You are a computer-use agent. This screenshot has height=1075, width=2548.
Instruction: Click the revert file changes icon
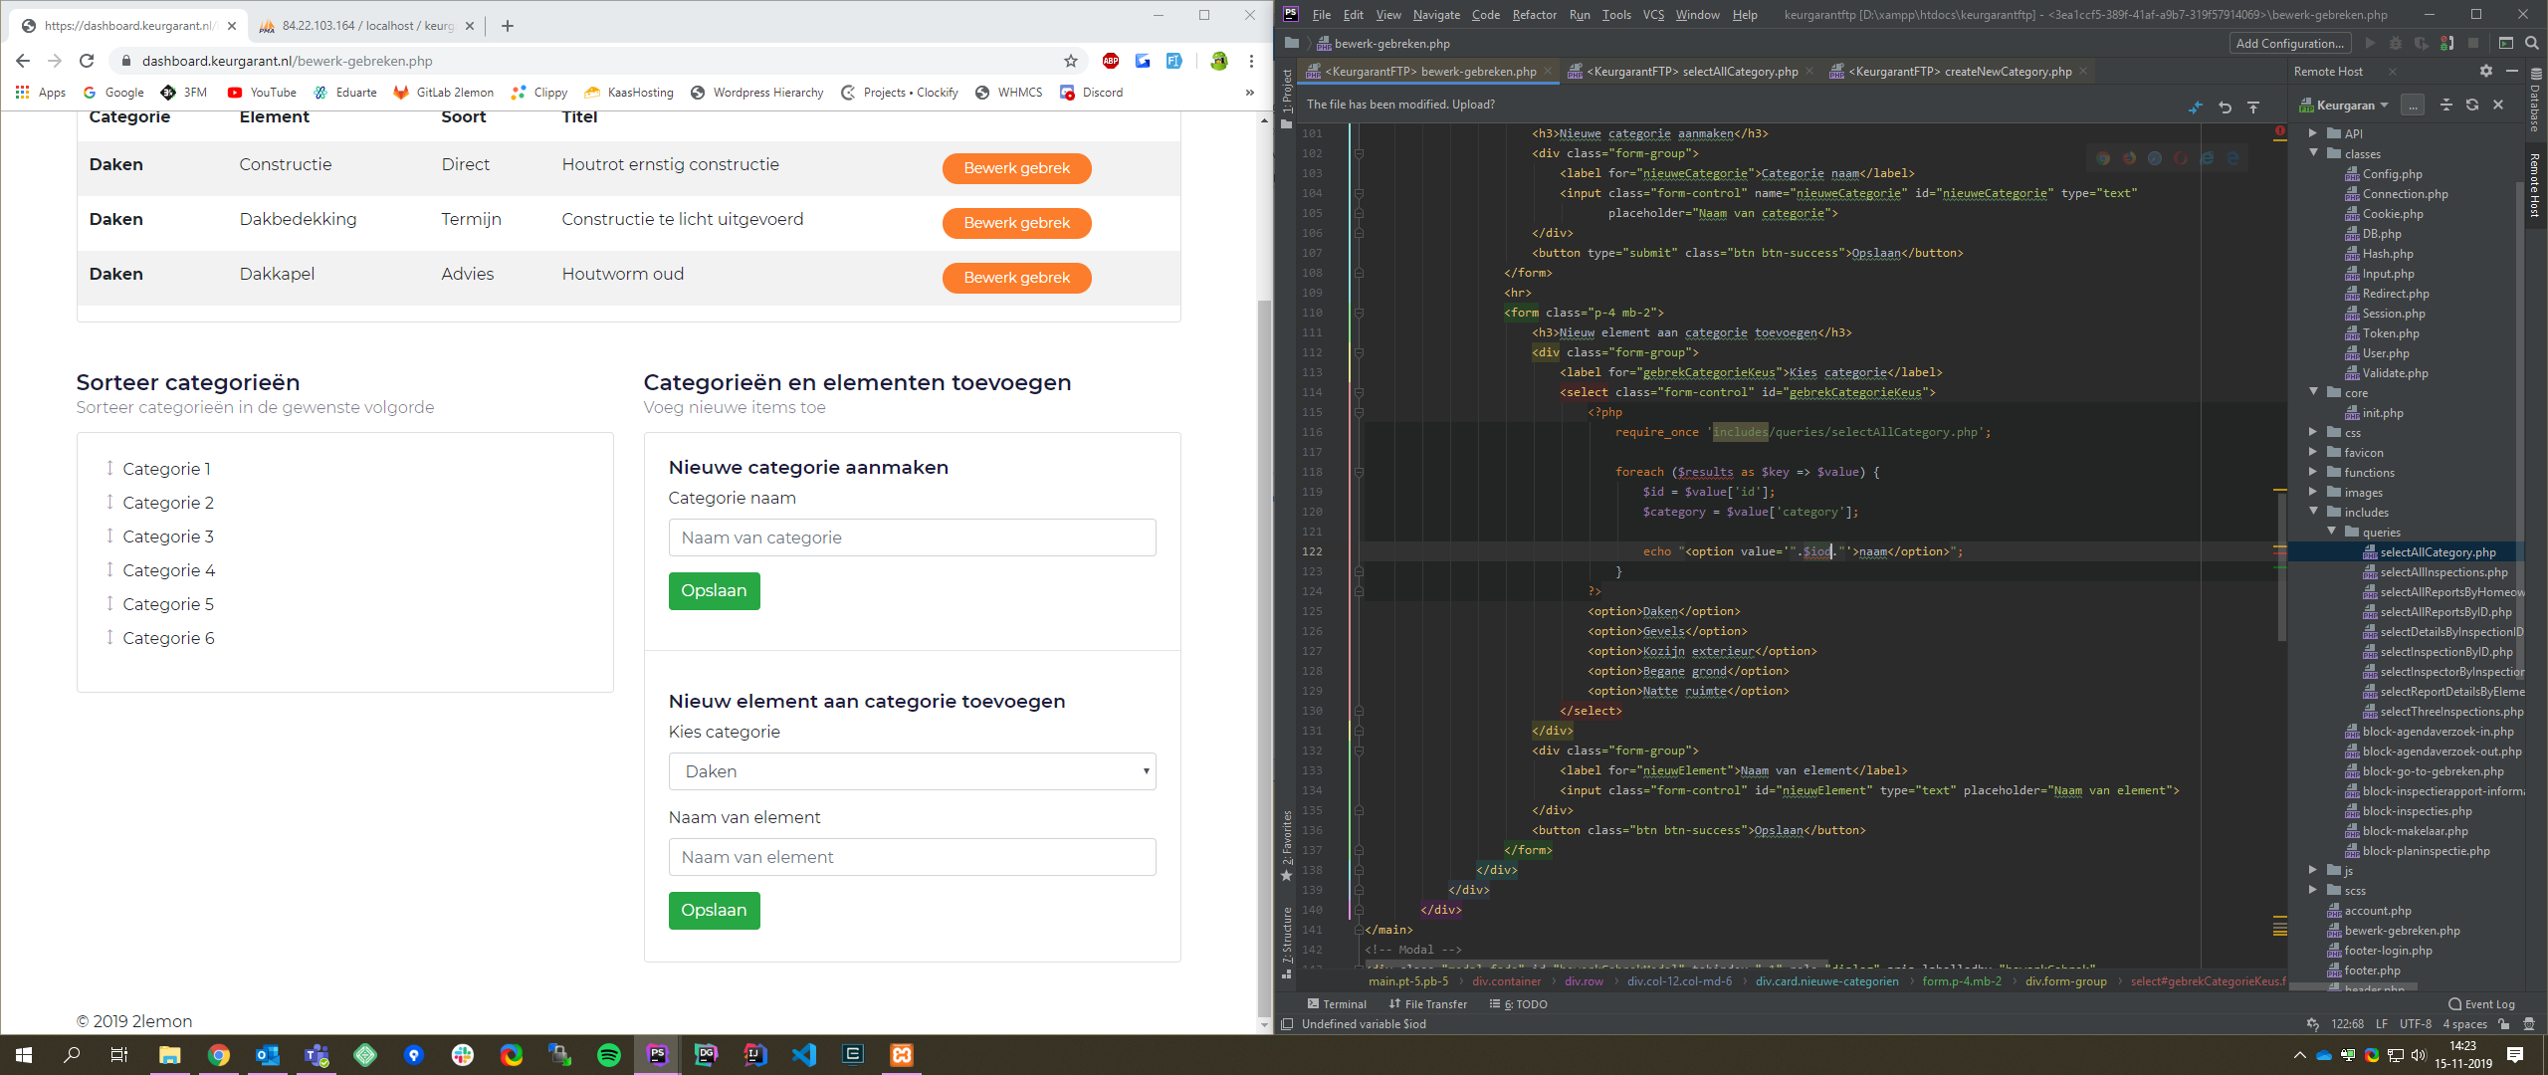click(2225, 107)
